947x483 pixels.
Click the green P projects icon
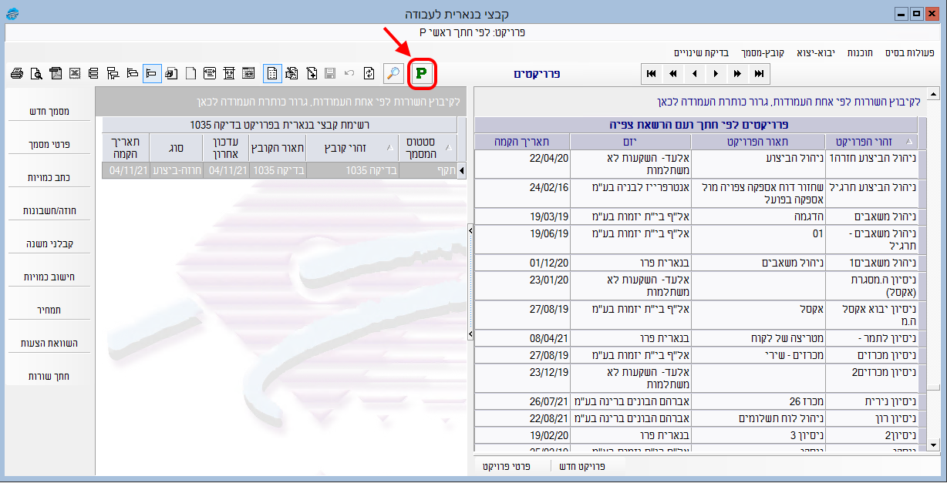pos(422,73)
